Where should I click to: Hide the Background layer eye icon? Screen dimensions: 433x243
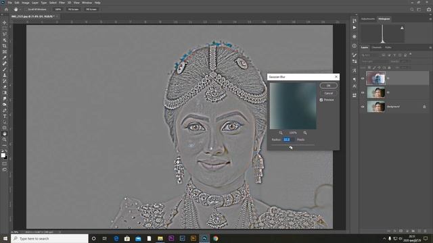coord(363,107)
